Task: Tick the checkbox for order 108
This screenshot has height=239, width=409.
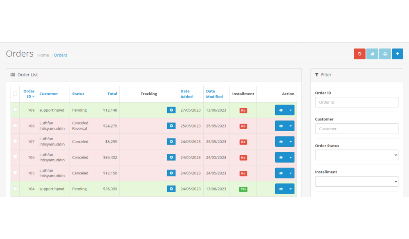Action: 15,125
